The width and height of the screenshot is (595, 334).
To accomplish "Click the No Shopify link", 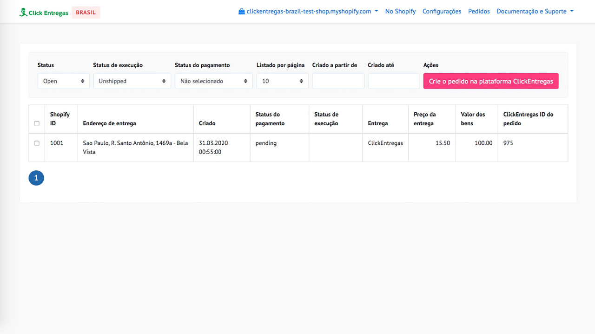I will pos(400,11).
